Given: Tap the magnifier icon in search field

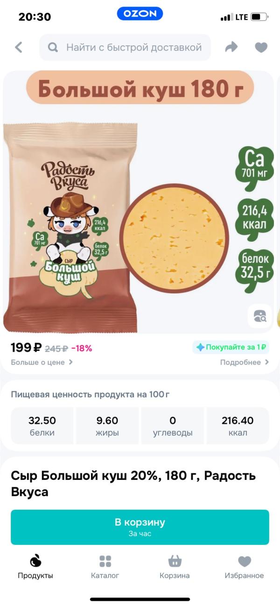Looking at the screenshot, I should click(53, 47).
